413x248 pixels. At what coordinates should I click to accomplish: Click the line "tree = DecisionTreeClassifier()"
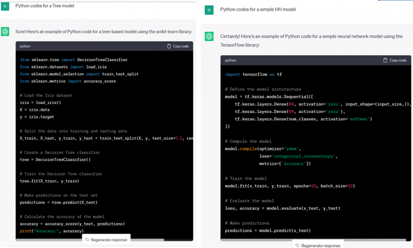coord(55,159)
